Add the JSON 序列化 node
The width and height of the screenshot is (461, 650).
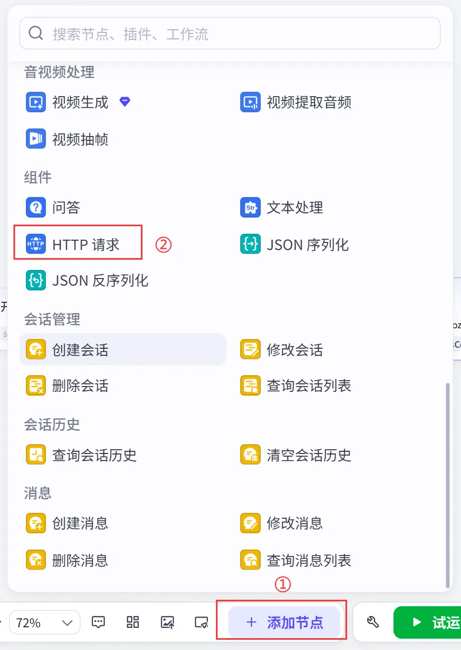(x=295, y=245)
